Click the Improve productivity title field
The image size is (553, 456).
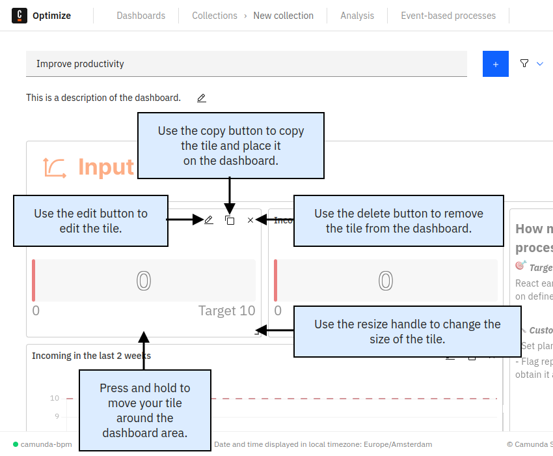(x=246, y=63)
